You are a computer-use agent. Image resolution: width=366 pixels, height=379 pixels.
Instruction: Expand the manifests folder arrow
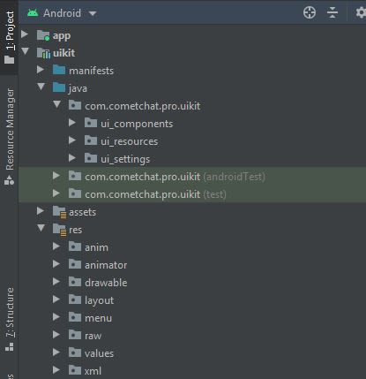pos(41,70)
